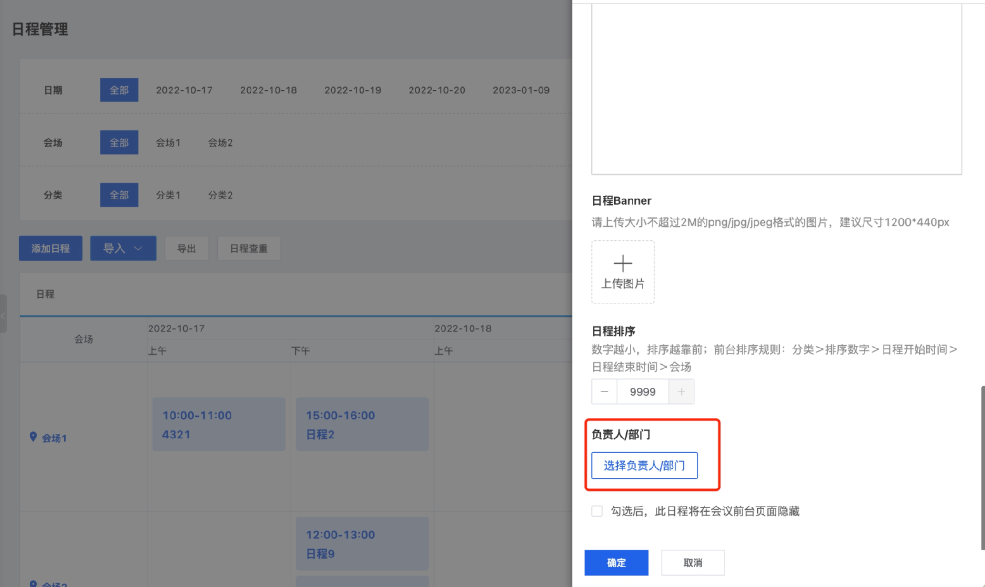Click the location pin icon beside 会场1
Screen dimensions: 985x587
coord(33,437)
